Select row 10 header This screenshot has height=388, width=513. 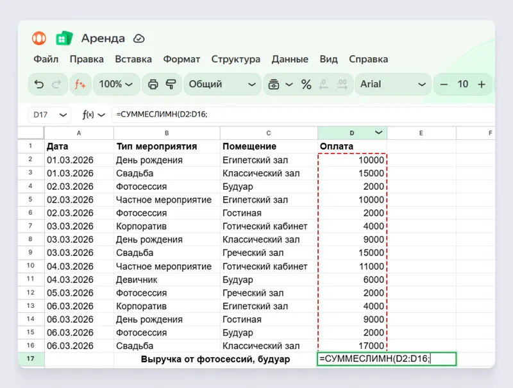pos(31,266)
